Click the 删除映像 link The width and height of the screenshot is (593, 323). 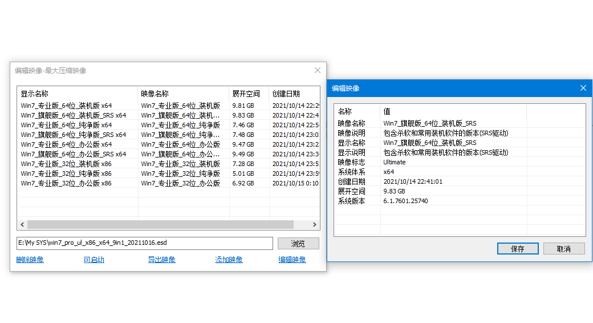coord(30,260)
